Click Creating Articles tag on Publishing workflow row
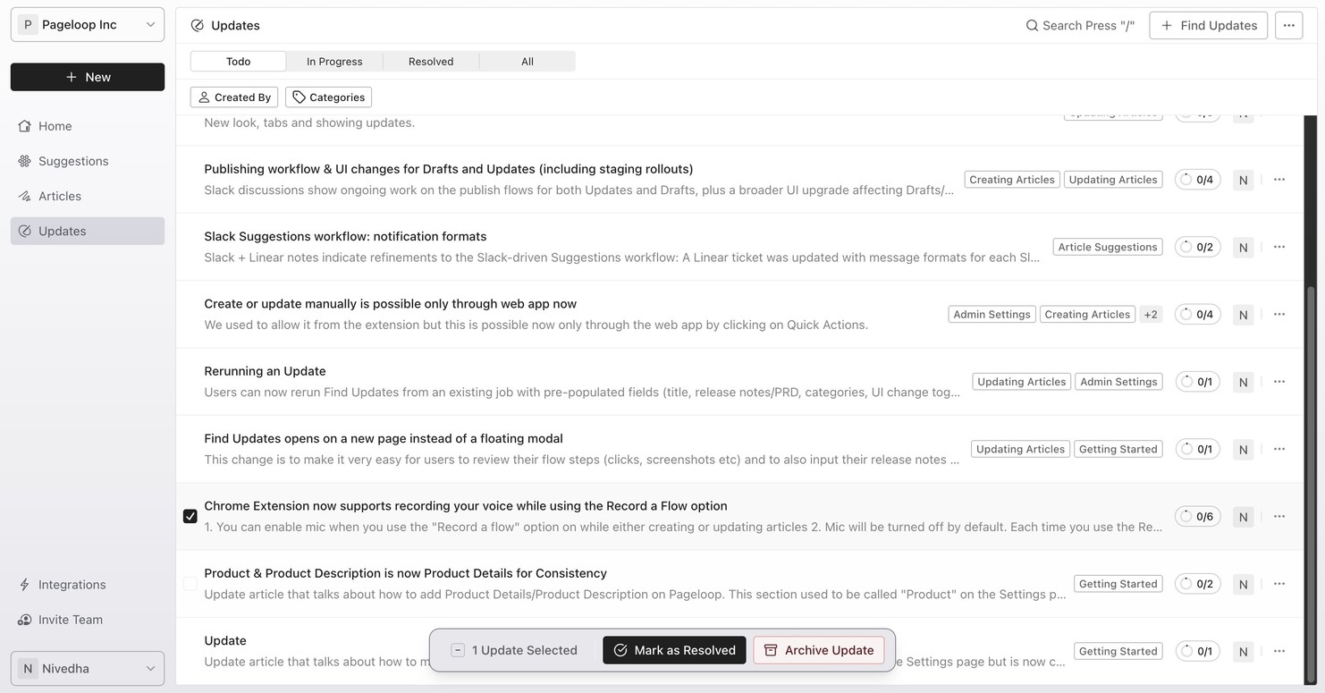Image resolution: width=1325 pixels, height=693 pixels. (1012, 180)
